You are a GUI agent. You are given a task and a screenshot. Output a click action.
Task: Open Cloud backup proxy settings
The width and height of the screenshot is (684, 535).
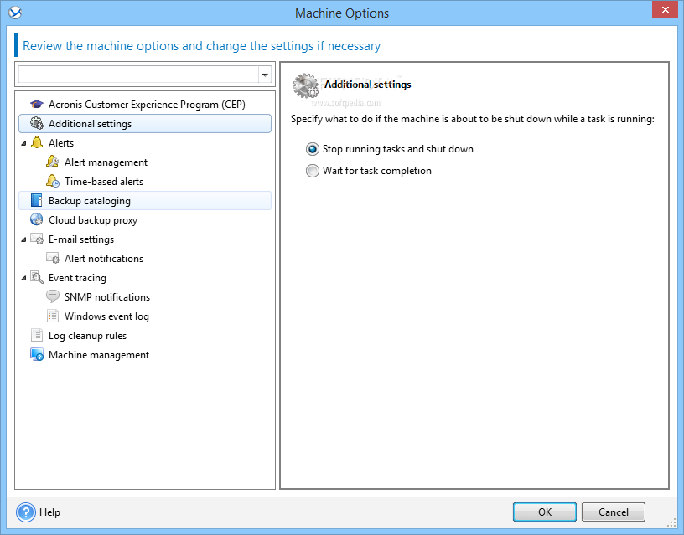point(92,220)
